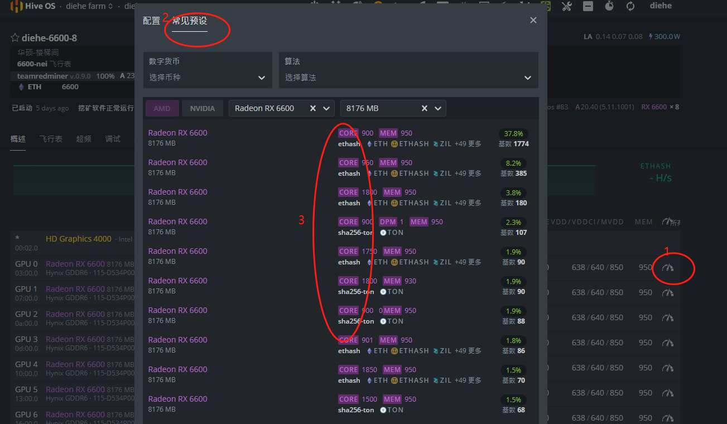Click the green chip icon in top bar
This screenshot has width=727, height=424.
click(x=546, y=6)
